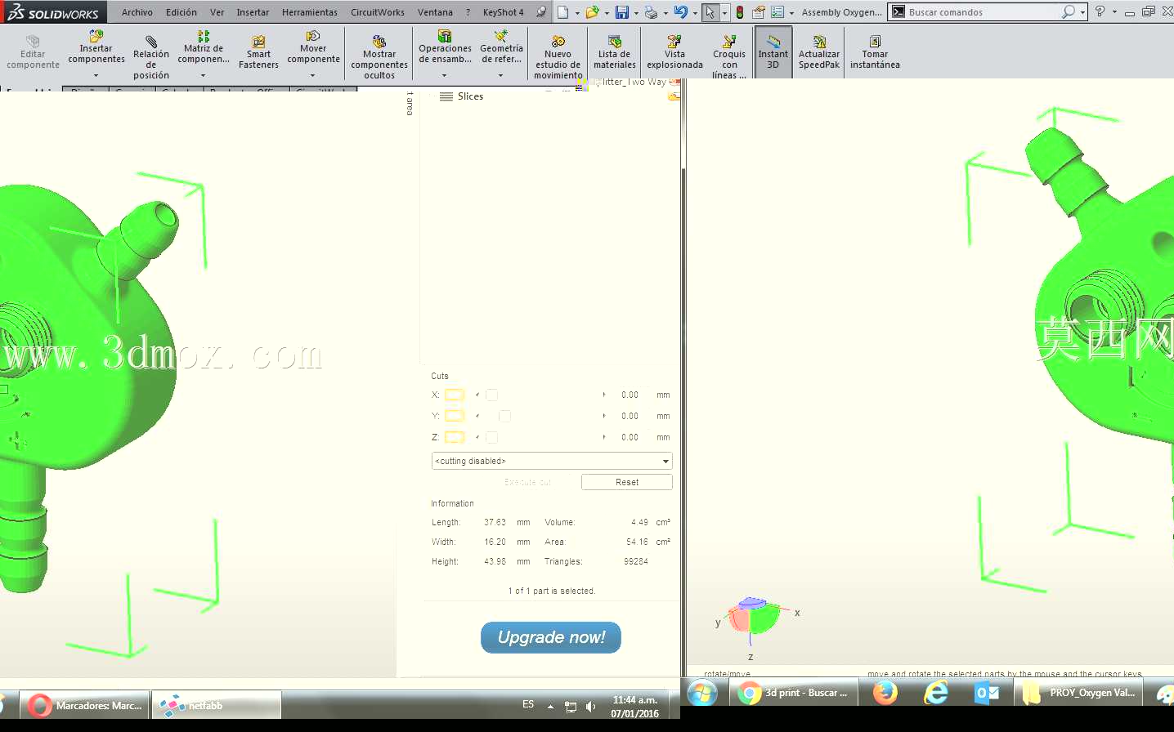Open the search options dropdown arrow
Screen dimensions: 1174x732
pos(1082,12)
